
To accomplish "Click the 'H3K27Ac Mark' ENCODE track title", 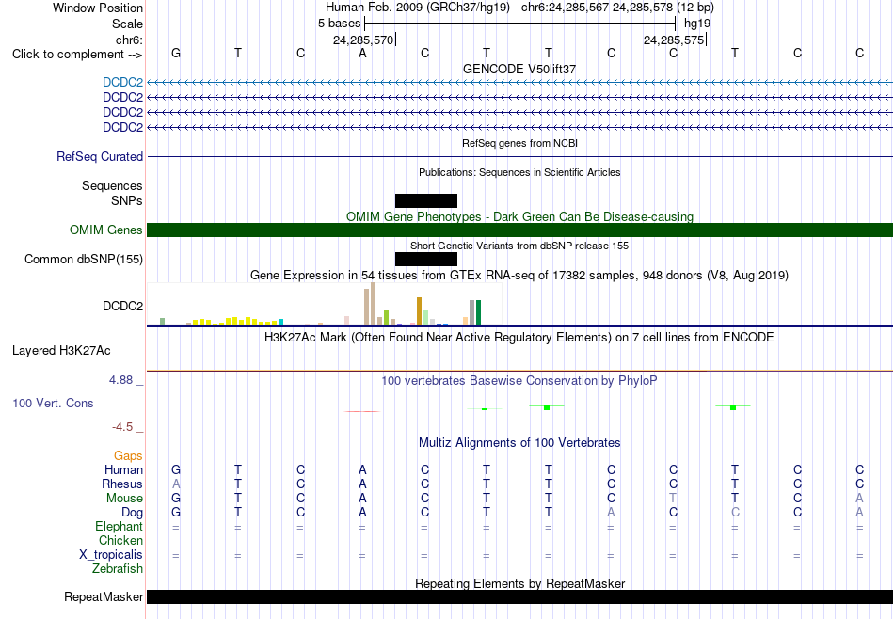I will click(519, 338).
